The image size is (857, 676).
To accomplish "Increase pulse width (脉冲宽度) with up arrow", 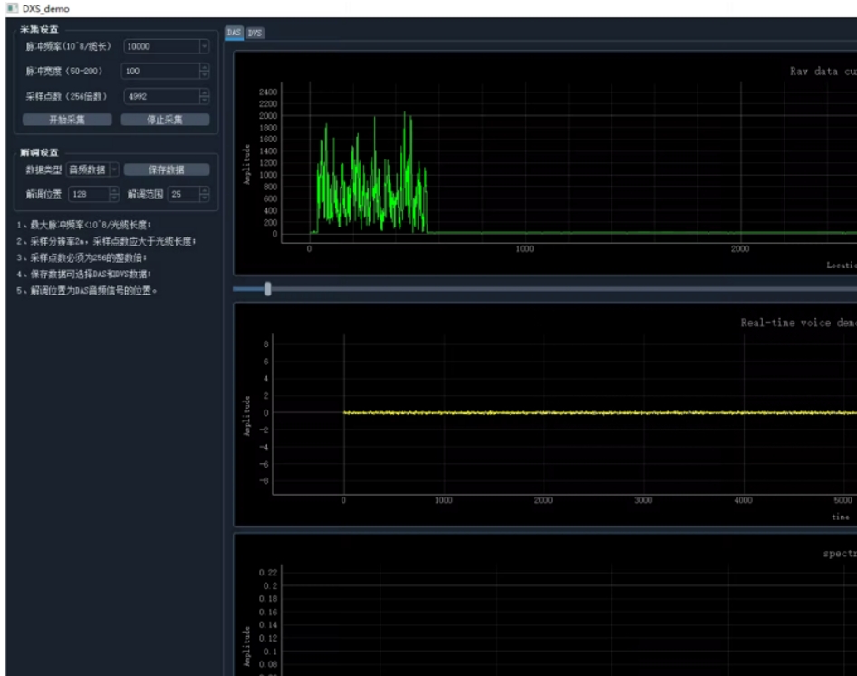I will point(204,67).
